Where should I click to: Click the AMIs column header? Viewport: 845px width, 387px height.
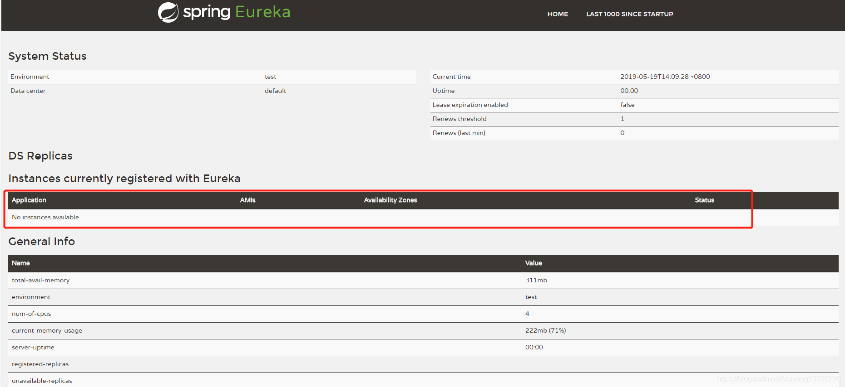pyautogui.click(x=247, y=200)
